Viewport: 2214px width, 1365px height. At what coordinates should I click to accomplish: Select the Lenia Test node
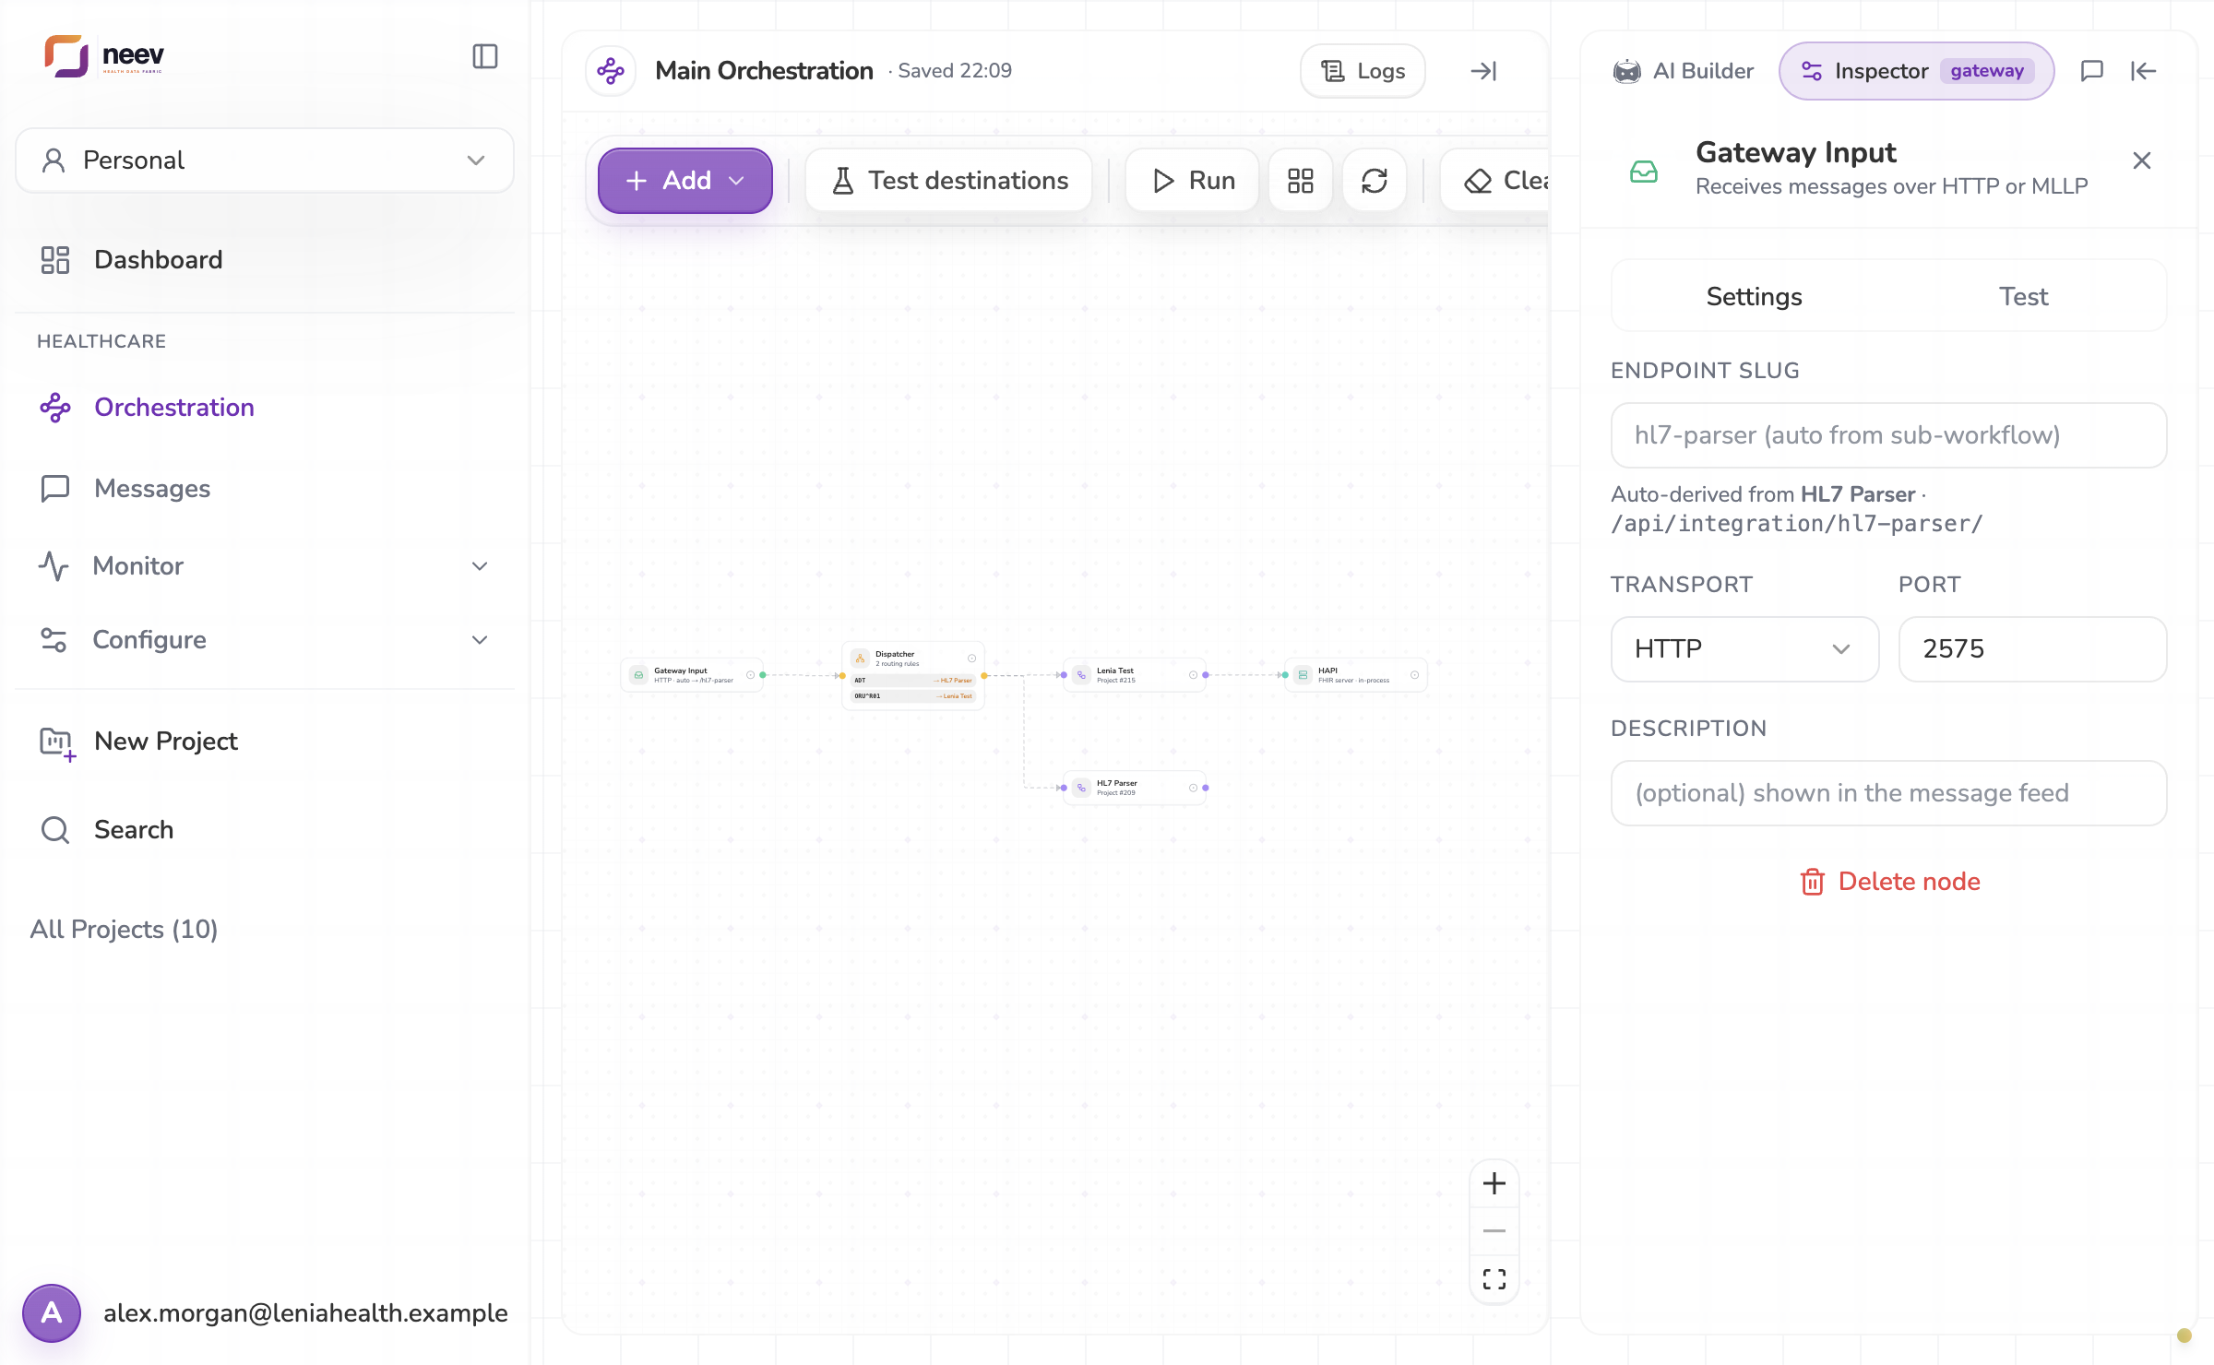click(1135, 675)
